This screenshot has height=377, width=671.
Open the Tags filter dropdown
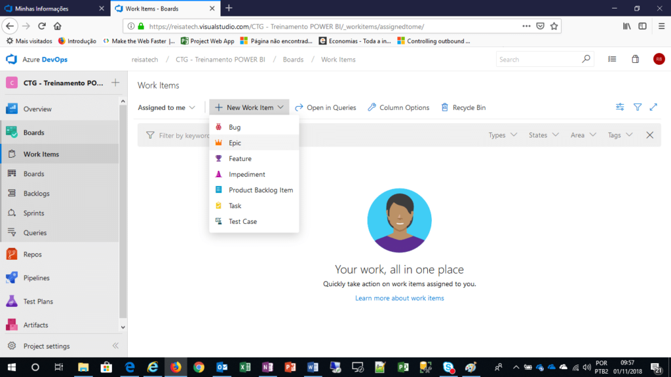coord(619,135)
